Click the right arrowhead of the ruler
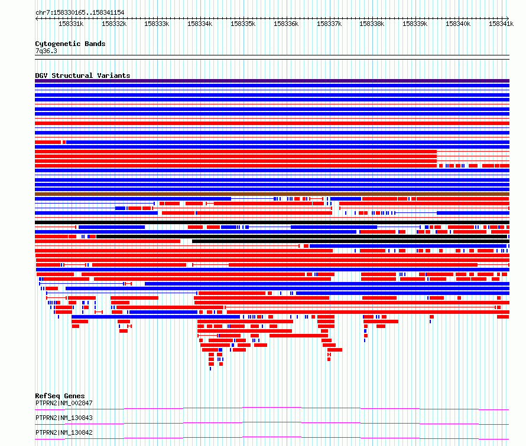526x446 pixels. pyautogui.click(x=508, y=18)
